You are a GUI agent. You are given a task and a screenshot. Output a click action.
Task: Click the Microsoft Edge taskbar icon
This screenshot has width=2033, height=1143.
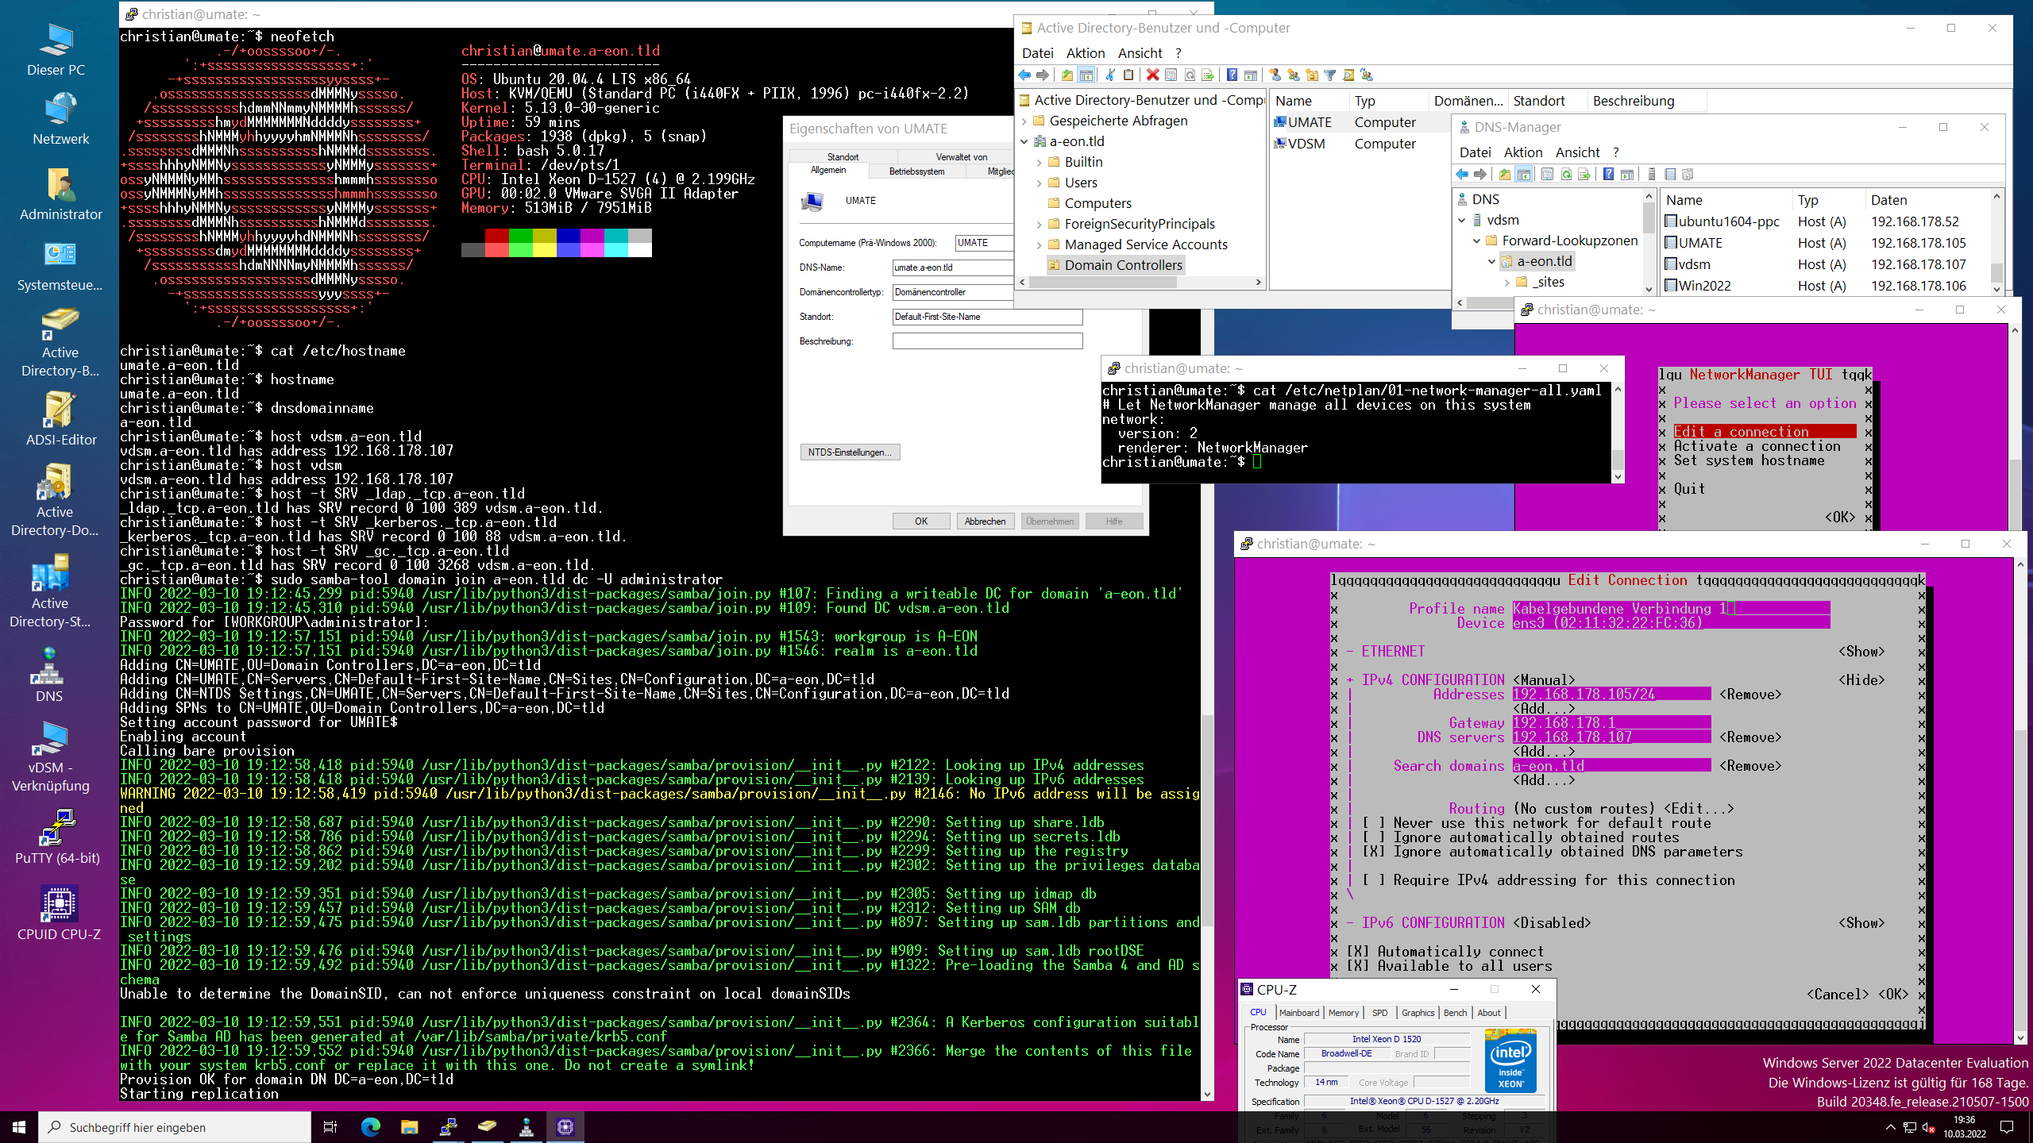coord(370,1126)
